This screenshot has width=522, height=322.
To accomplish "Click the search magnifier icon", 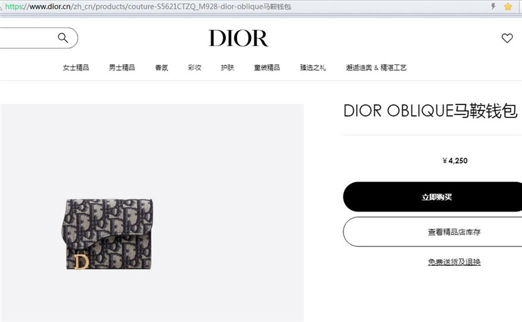I will click(x=63, y=38).
